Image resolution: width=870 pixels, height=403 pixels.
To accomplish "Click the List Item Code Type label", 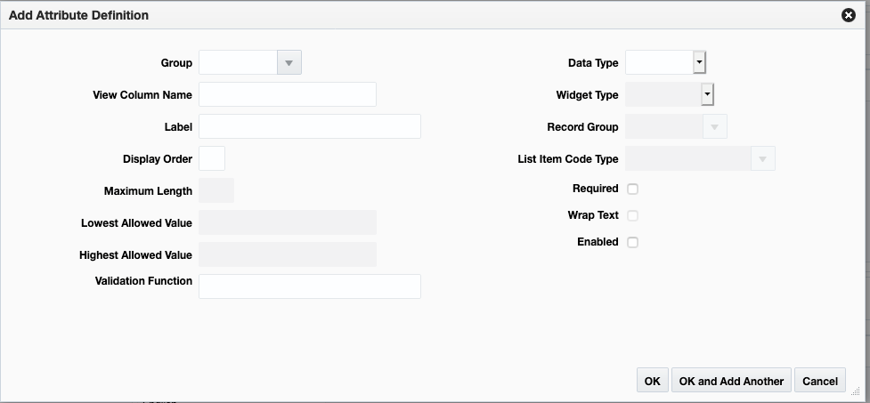I will 568,159.
